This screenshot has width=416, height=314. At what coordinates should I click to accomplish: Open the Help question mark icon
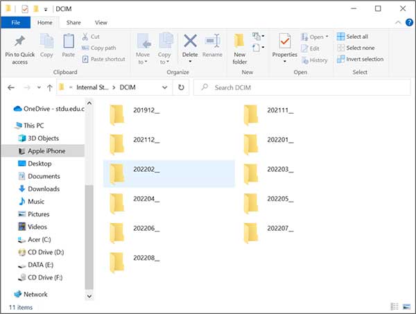409,23
